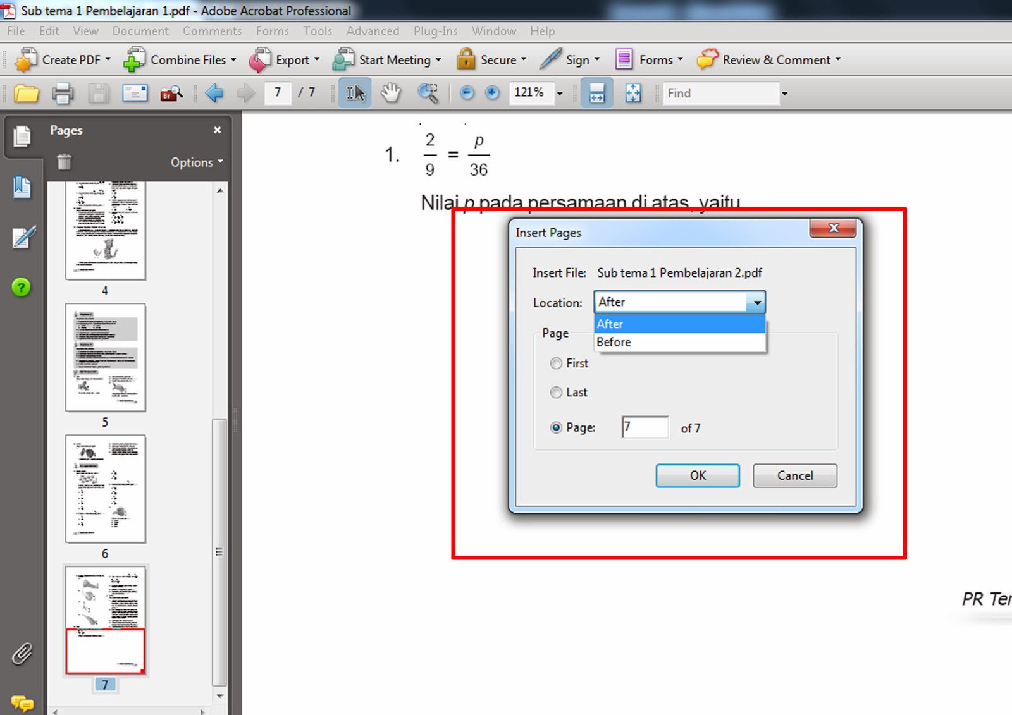Viewport: 1012px width, 715px height.
Task: Open the File menu
Action: click(16, 31)
